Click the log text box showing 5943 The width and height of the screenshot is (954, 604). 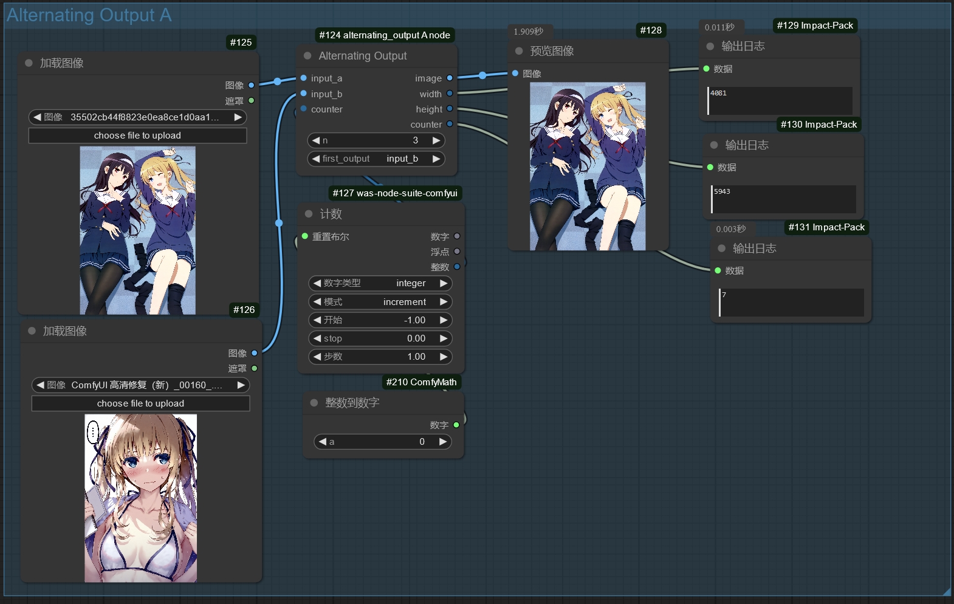click(784, 199)
